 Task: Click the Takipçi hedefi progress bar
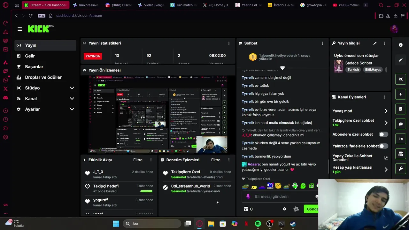pos(146,191)
